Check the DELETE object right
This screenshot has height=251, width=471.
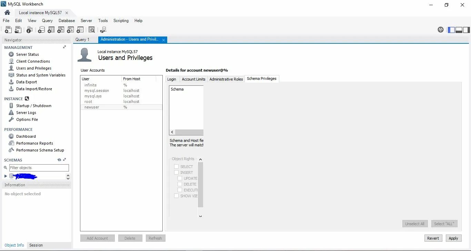click(180, 184)
